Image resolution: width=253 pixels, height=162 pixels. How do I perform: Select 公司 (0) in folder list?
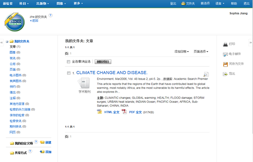(x=15, y=64)
